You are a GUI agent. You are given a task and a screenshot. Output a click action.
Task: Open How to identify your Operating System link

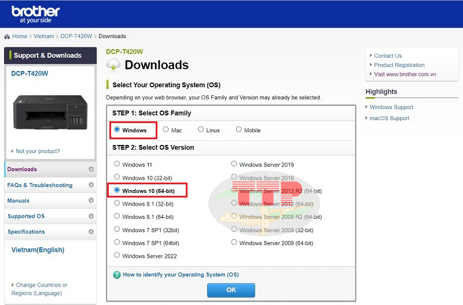[181, 274]
